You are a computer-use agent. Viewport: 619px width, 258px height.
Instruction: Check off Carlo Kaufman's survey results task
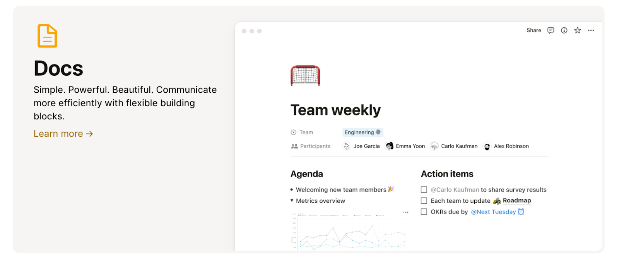[424, 189]
